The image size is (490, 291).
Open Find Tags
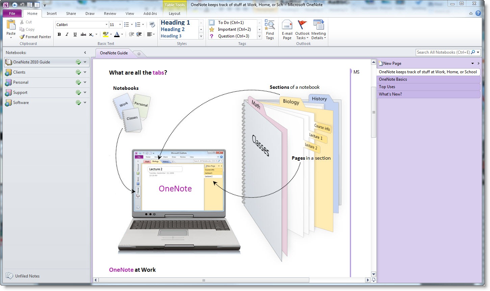click(x=270, y=30)
